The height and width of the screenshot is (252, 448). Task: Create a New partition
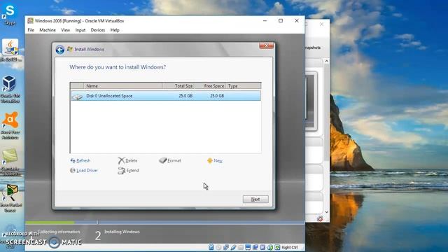(x=218, y=160)
